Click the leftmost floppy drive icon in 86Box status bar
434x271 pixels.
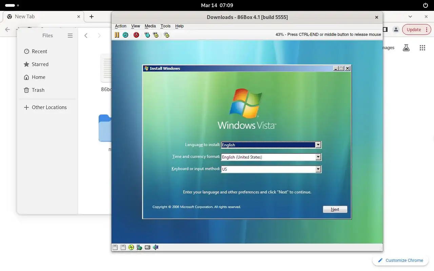tap(115, 247)
